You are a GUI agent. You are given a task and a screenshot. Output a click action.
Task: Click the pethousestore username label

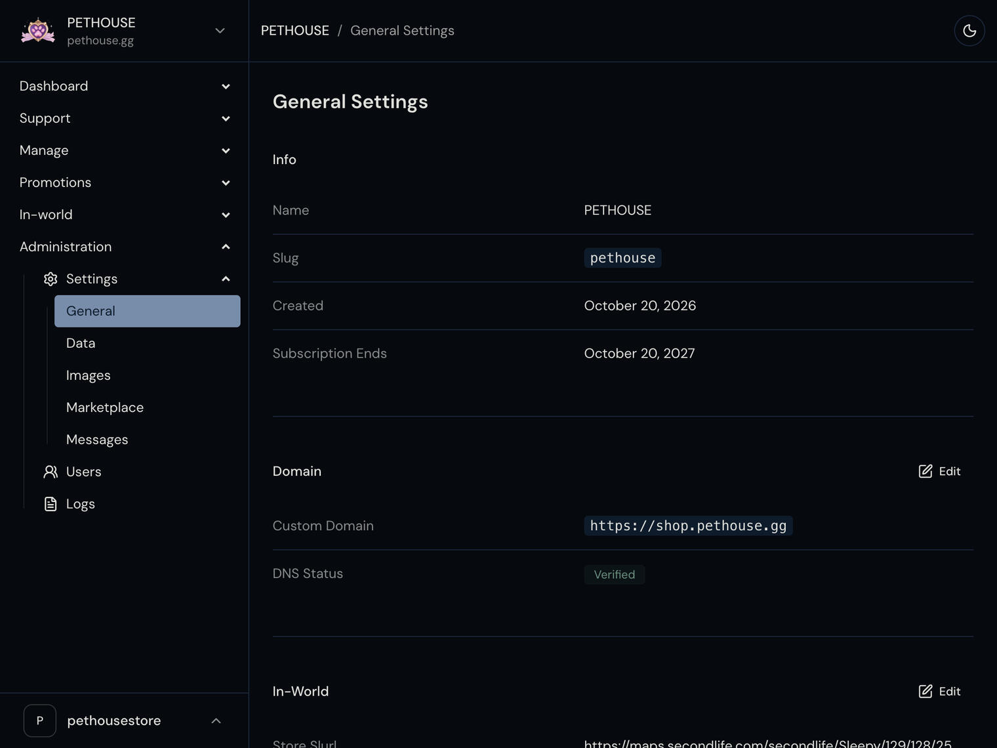(x=114, y=720)
